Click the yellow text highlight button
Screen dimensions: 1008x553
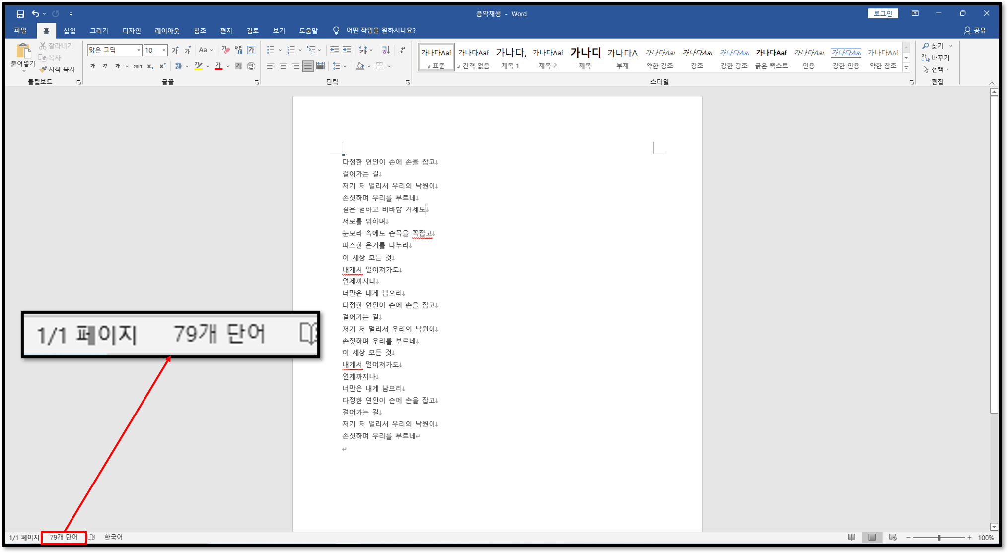198,66
